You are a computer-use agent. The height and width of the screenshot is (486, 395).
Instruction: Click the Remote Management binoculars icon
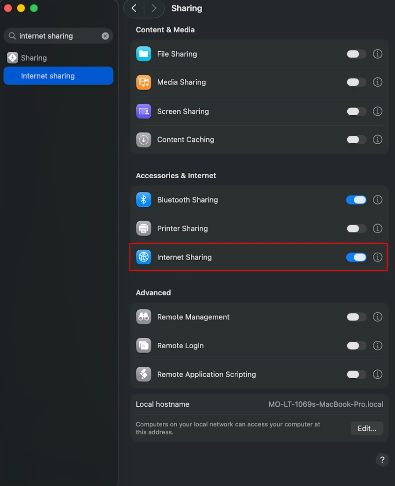(143, 317)
